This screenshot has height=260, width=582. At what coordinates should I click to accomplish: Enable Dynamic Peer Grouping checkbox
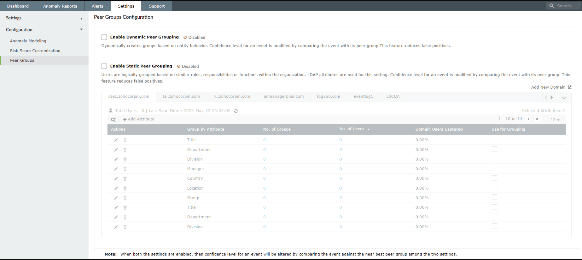(104, 37)
